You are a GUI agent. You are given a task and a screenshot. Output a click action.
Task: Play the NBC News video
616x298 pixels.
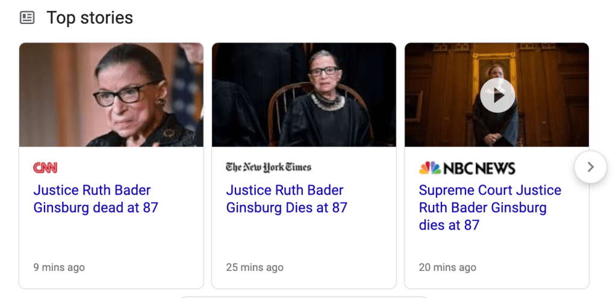click(x=497, y=96)
